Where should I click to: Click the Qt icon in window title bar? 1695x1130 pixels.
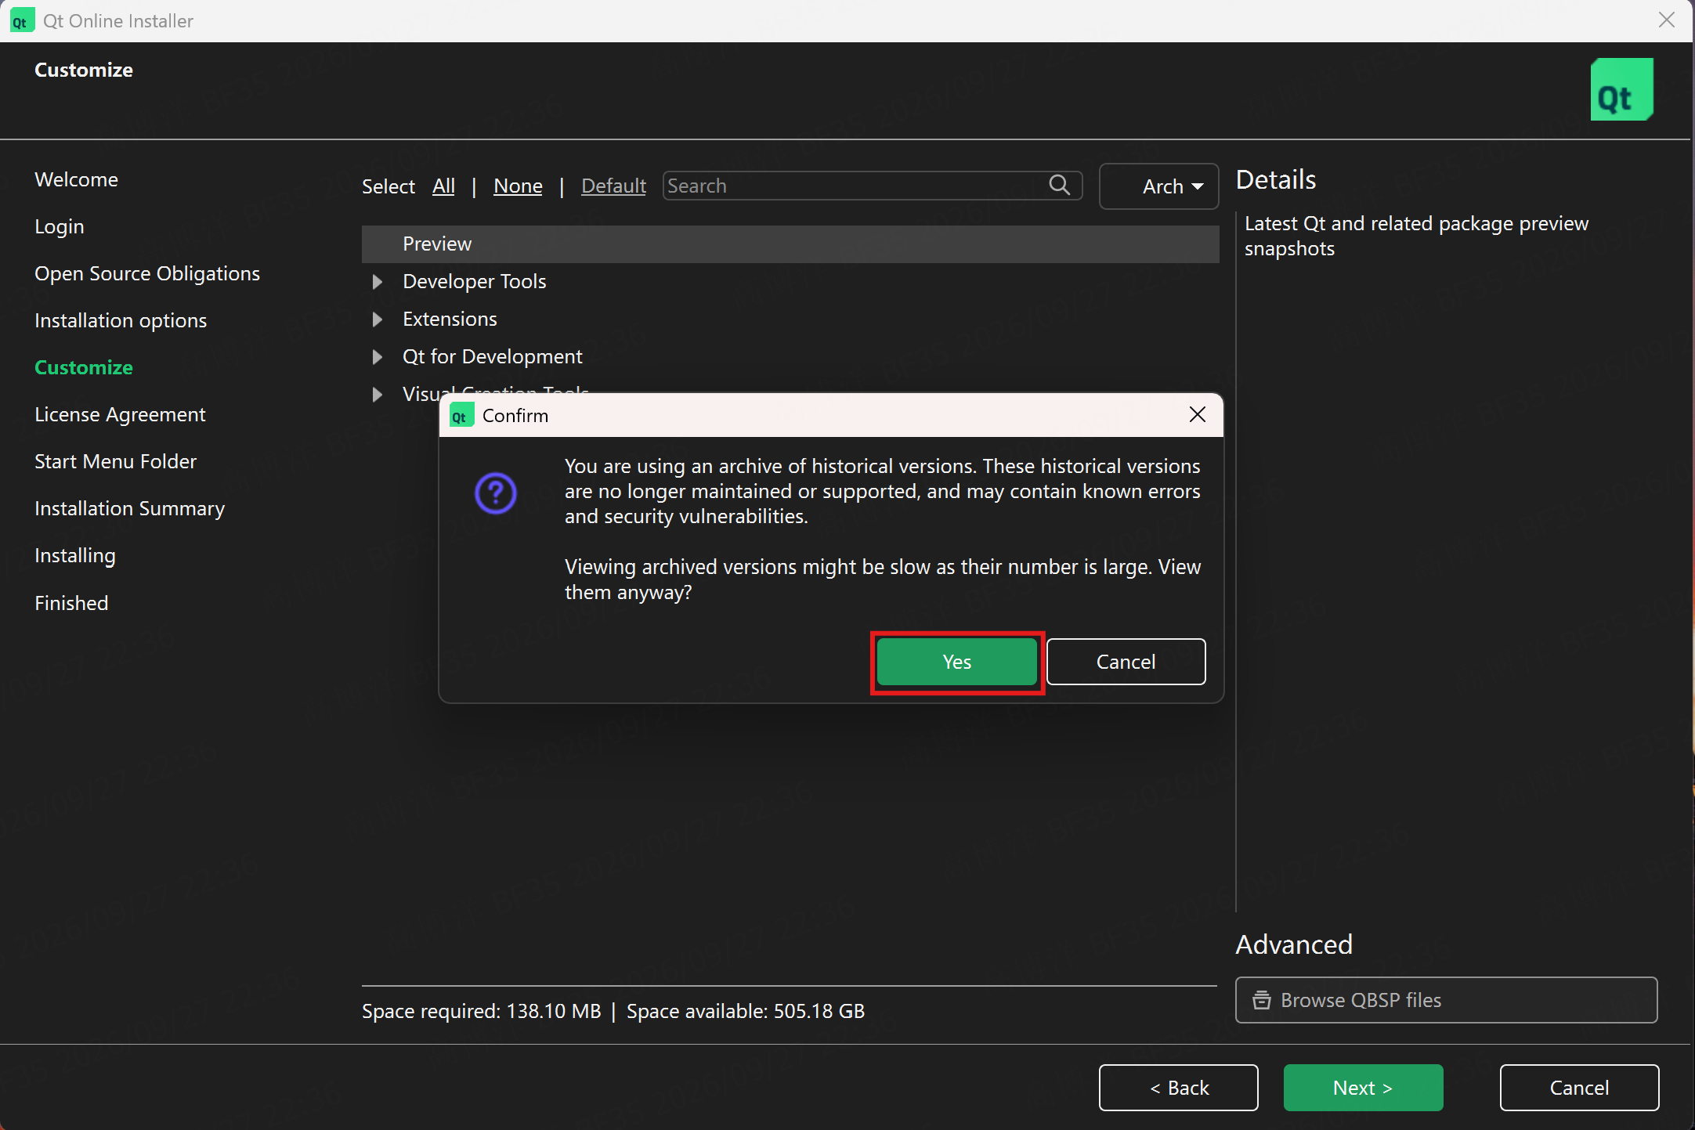point(22,20)
